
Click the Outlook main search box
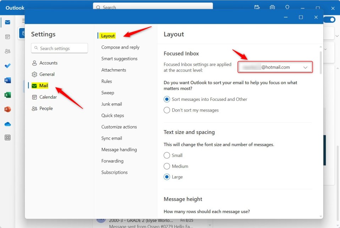coord(153,6)
